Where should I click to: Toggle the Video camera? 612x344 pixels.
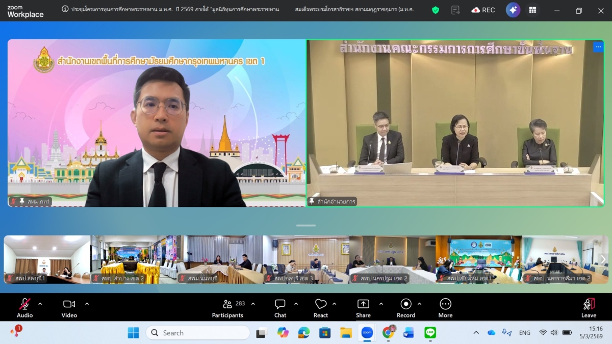click(69, 308)
